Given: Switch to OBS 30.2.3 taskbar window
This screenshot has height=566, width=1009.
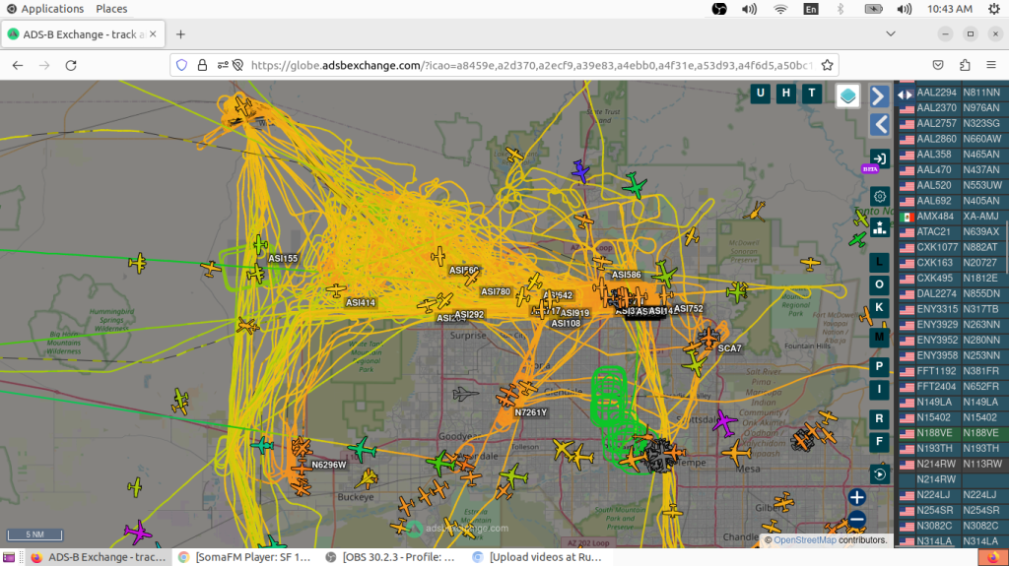Looking at the screenshot, I should (x=390, y=557).
